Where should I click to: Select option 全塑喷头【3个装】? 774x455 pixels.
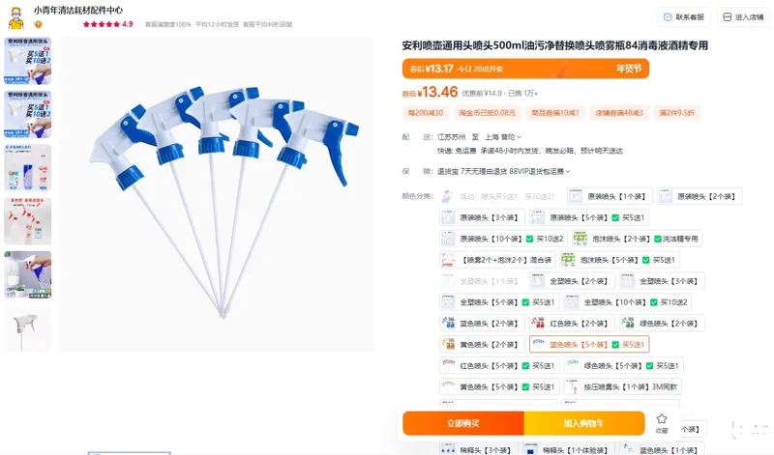click(662, 281)
